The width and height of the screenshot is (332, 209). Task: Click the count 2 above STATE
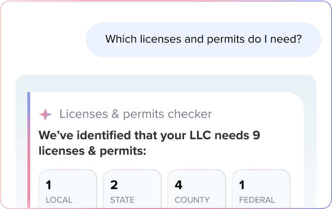(114, 184)
